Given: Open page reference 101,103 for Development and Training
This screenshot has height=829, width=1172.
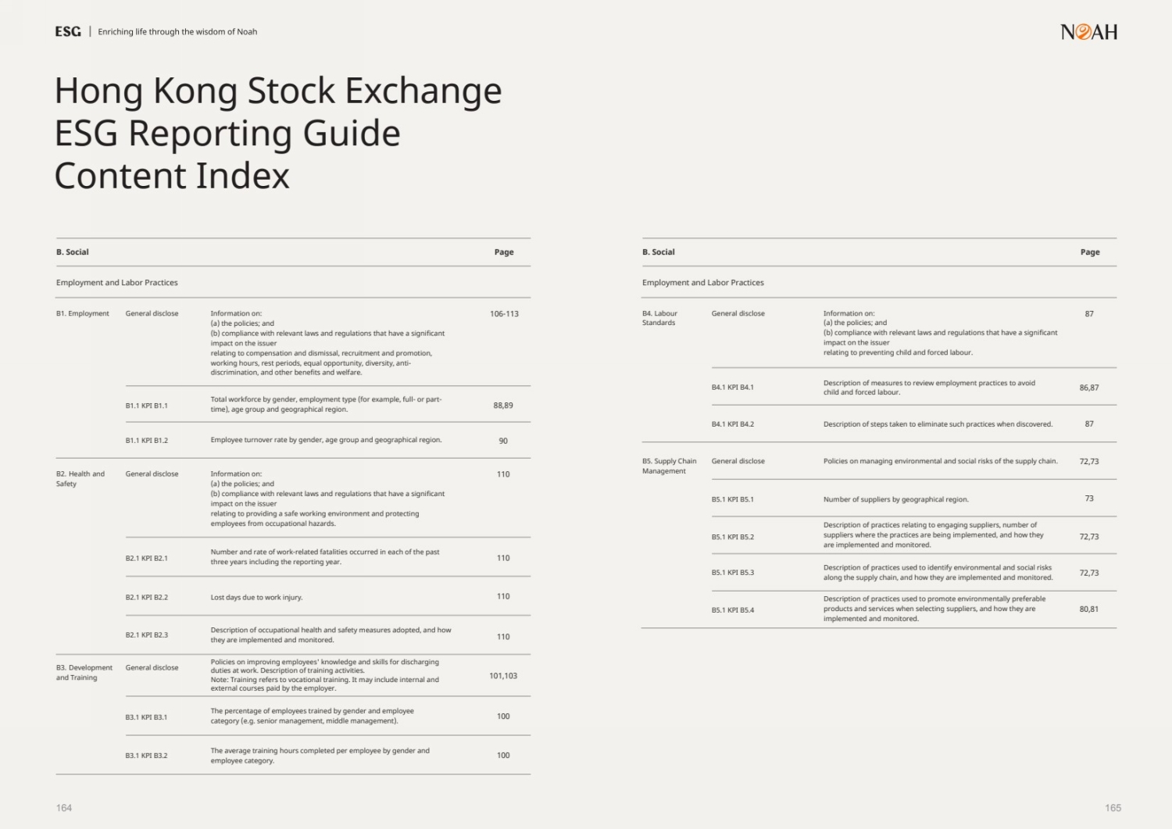Looking at the screenshot, I should click(503, 676).
